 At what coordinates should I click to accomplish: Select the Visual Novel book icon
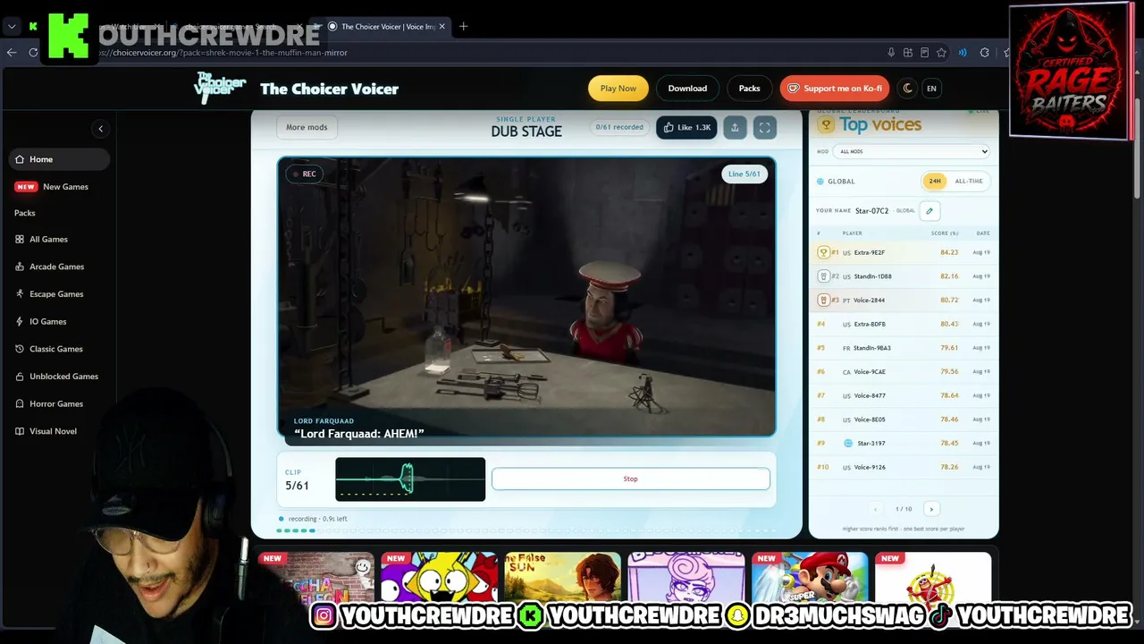point(20,431)
